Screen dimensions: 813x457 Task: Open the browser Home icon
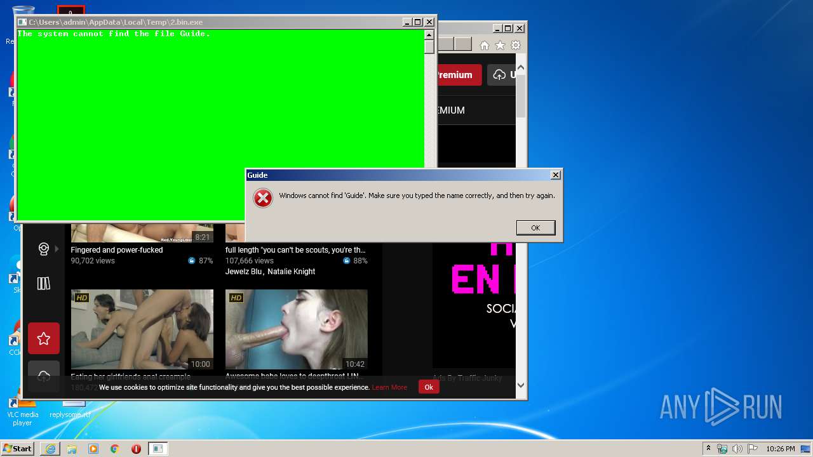click(x=485, y=45)
